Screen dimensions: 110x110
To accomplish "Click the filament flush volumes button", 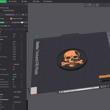I will click(x=10, y=15).
